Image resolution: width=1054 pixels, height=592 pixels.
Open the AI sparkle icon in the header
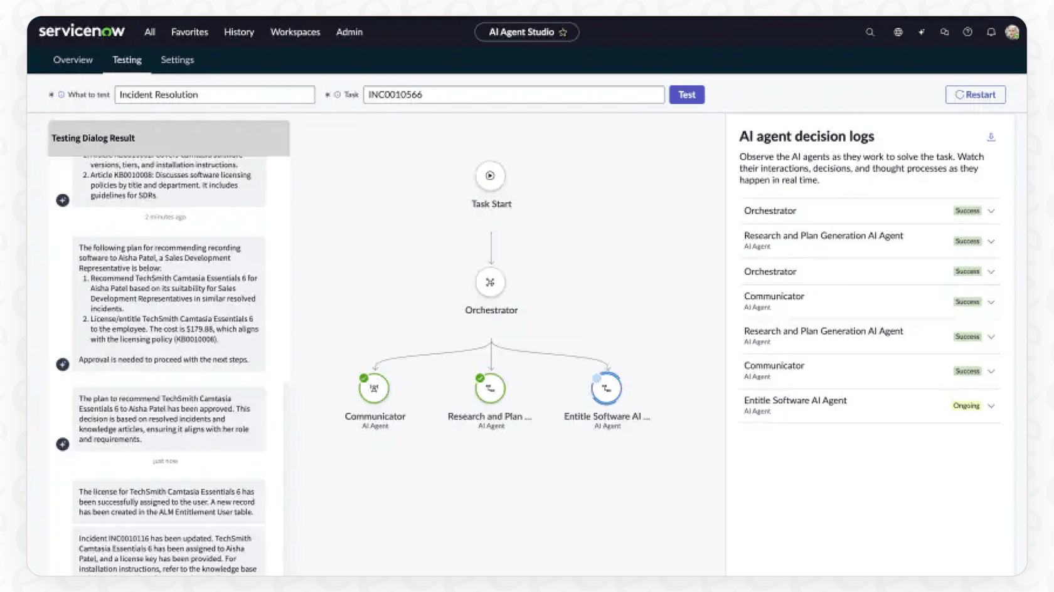point(921,32)
